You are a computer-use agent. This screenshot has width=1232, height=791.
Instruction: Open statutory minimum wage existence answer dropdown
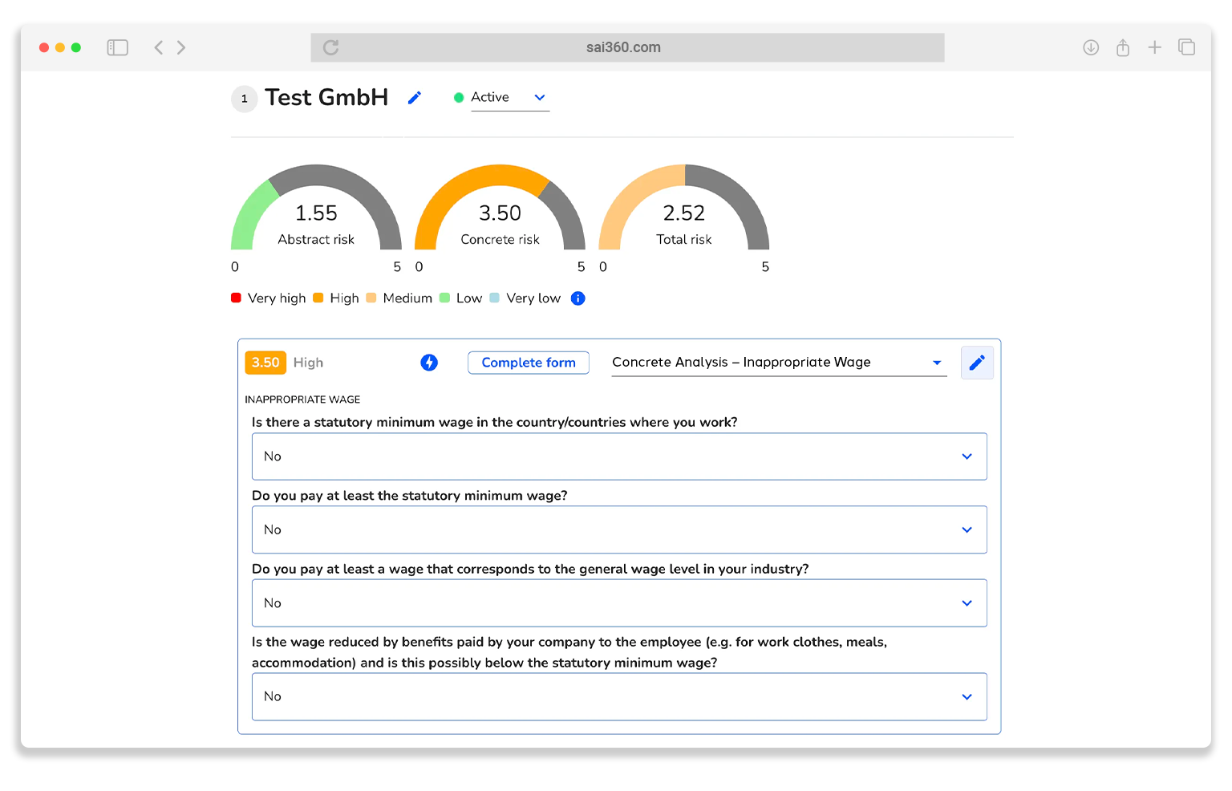click(x=618, y=456)
